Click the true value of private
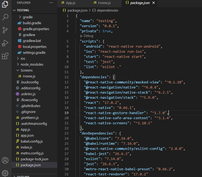 point(107,31)
